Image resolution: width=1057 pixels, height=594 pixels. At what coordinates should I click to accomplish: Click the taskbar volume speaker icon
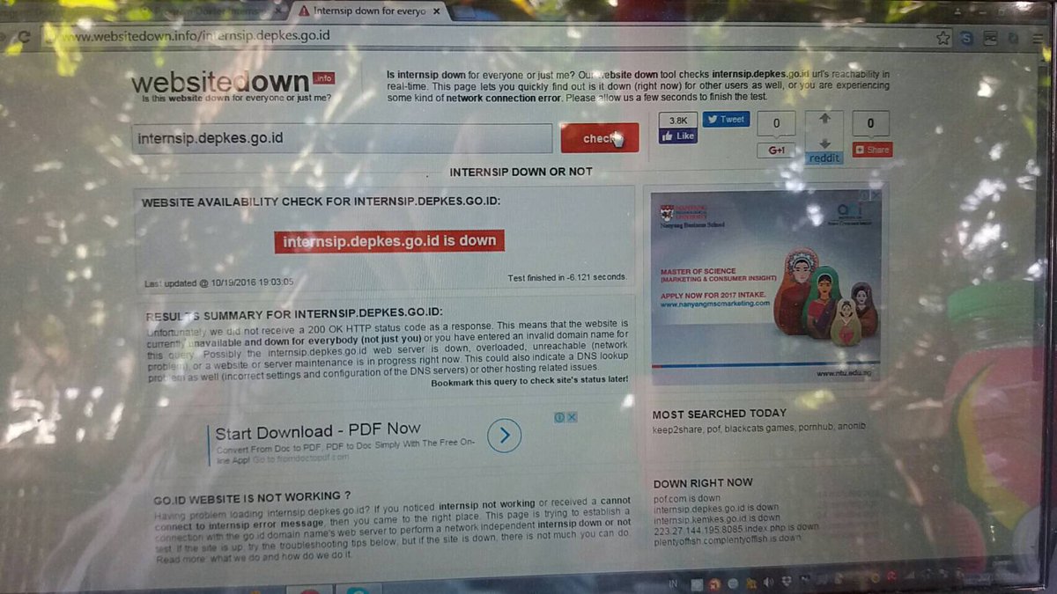point(768,582)
